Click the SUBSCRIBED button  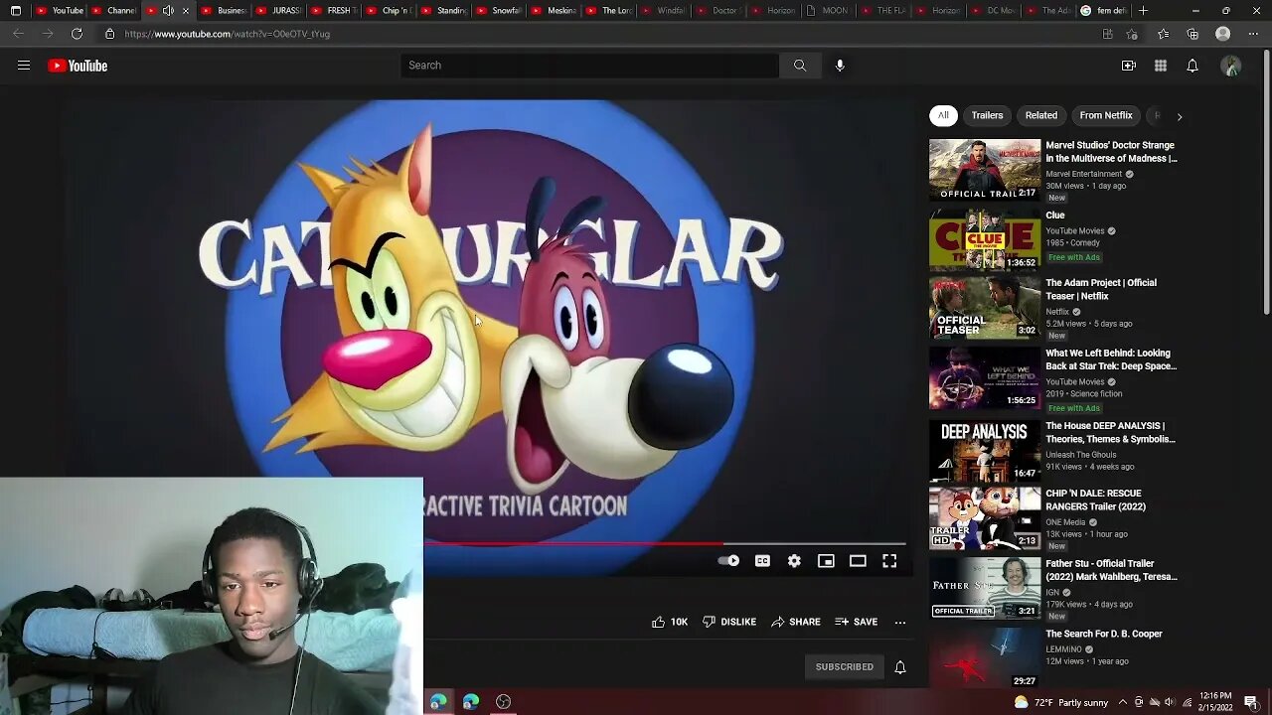pos(845,667)
